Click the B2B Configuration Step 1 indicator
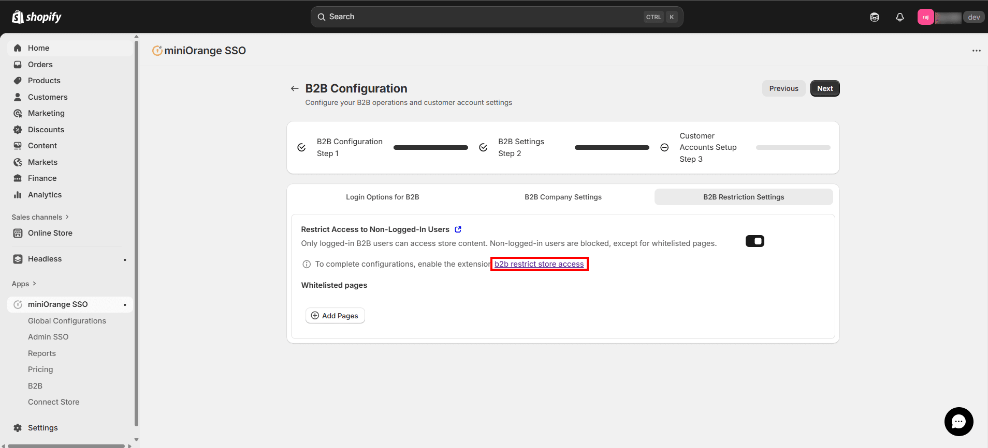The image size is (988, 448). click(x=350, y=147)
